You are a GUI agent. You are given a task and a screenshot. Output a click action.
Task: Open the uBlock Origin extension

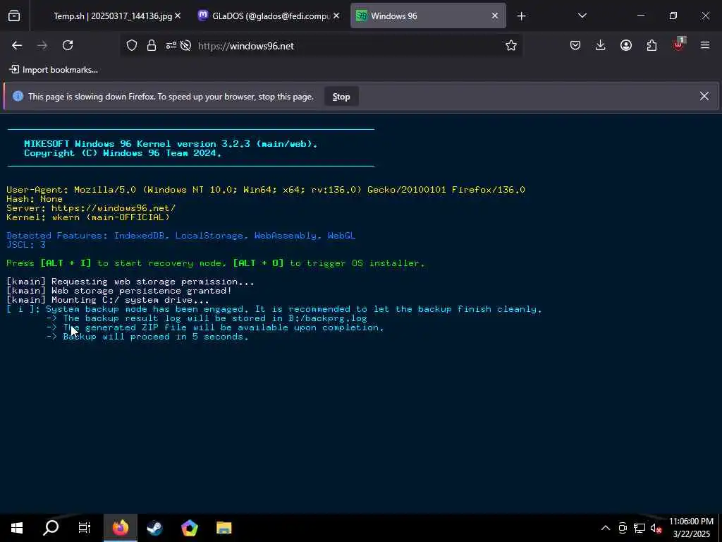(678, 44)
